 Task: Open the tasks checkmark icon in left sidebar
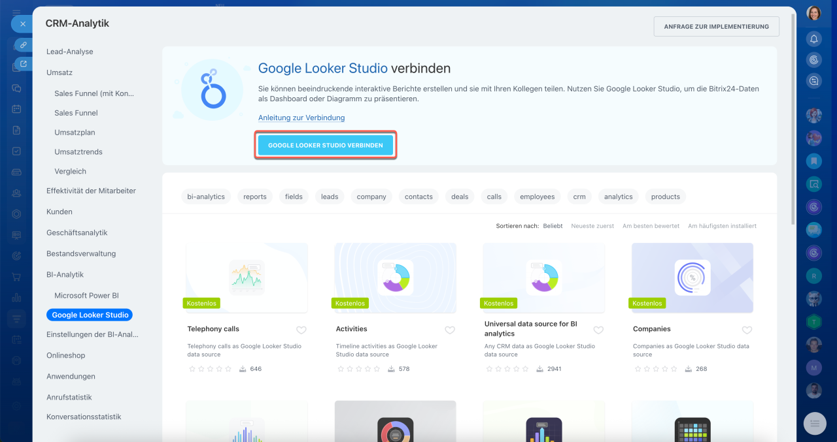tap(16, 151)
